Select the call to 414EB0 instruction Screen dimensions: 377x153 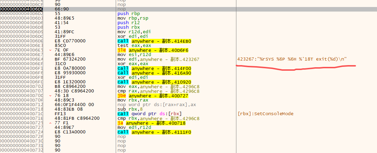tap(154, 41)
